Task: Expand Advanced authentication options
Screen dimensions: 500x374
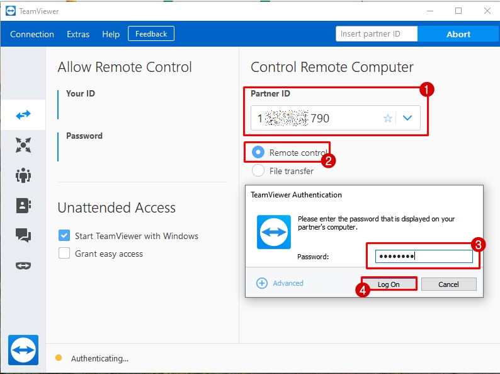Action: [x=288, y=283]
